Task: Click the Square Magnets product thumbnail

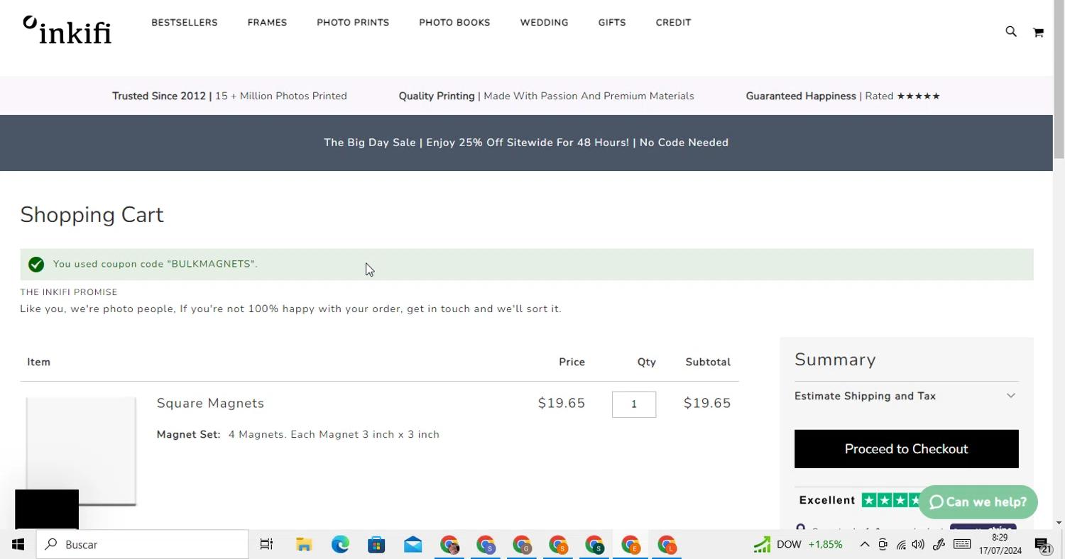Action: click(81, 451)
